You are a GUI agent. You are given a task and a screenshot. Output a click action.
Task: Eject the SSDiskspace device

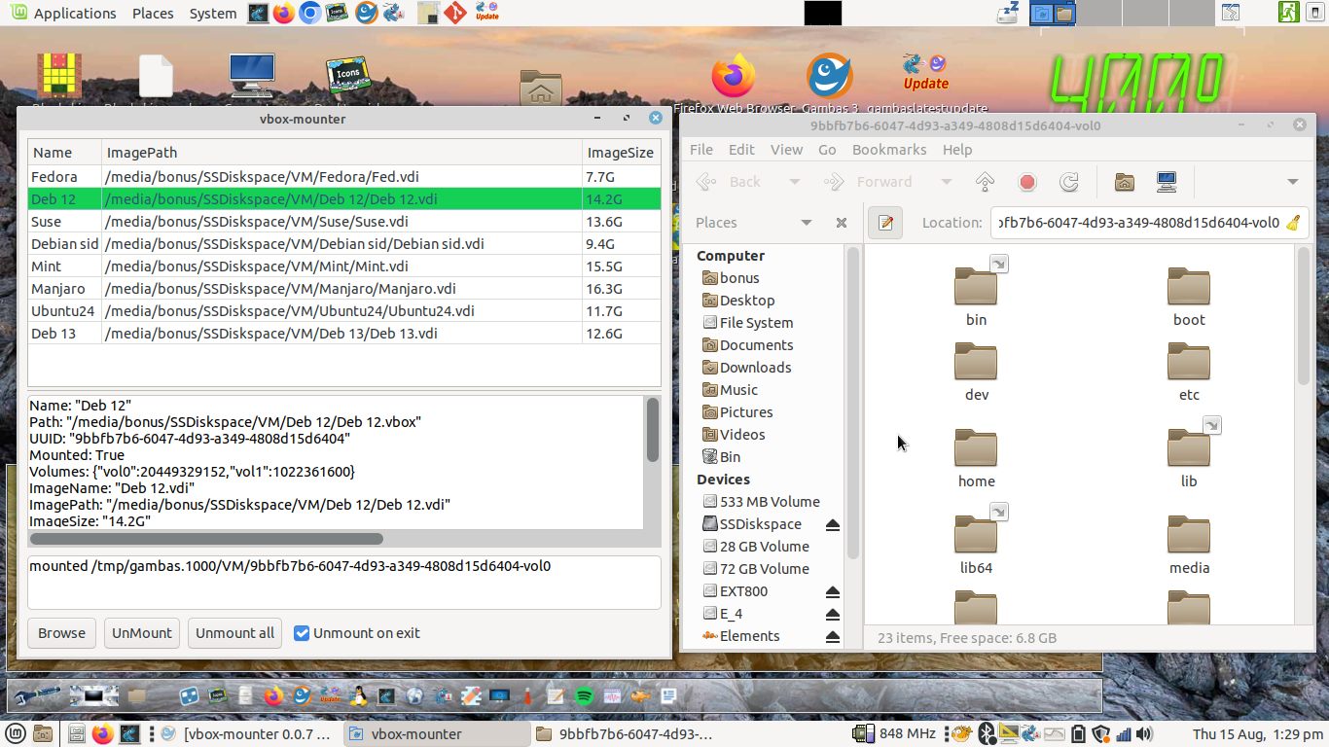pyautogui.click(x=832, y=525)
